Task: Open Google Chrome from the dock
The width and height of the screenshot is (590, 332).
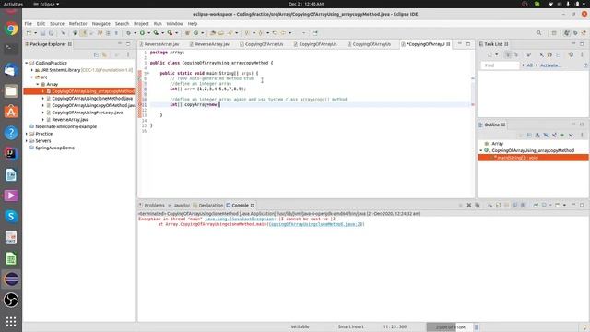Action: point(11,29)
